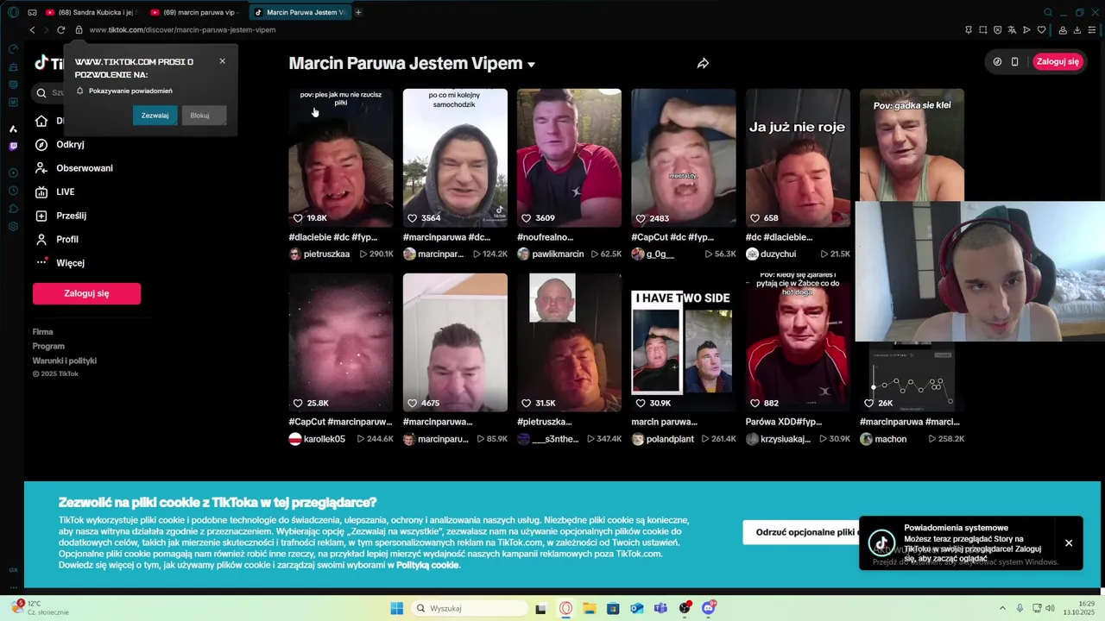This screenshot has width=1105, height=621.
Task: Open the TikTok coins icon in header
Action: [997, 61]
